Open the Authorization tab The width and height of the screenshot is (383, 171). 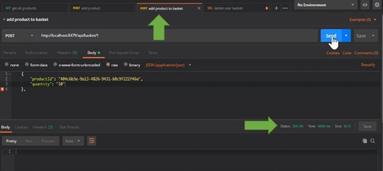click(x=36, y=53)
